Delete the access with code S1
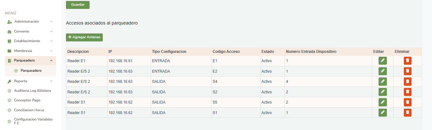The height and width of the screenshot is (130, 432). (x=407, y=112)
